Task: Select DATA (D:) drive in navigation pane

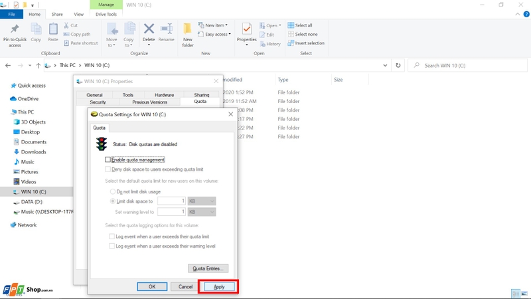Action: (31, 202)
